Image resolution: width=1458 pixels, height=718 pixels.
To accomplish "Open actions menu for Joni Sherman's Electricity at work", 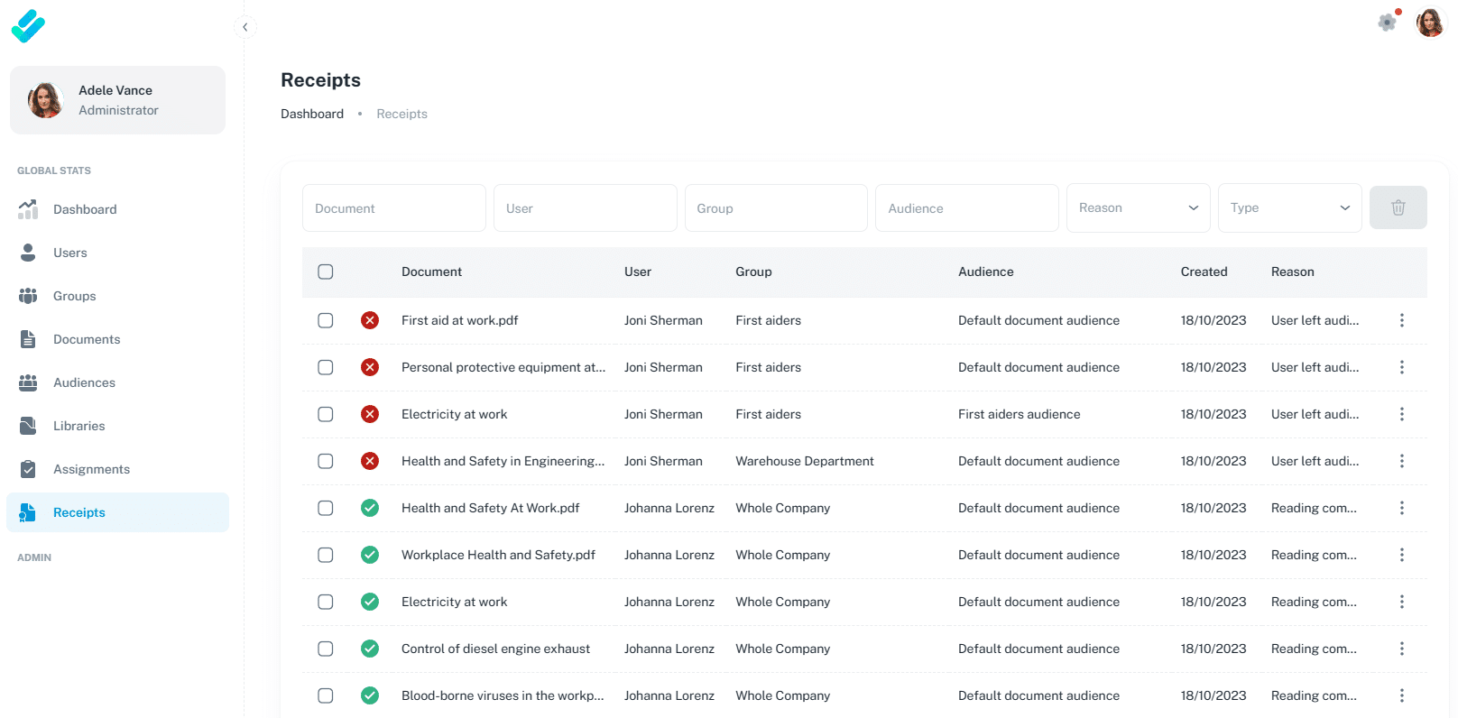I will pos(1402,414).
